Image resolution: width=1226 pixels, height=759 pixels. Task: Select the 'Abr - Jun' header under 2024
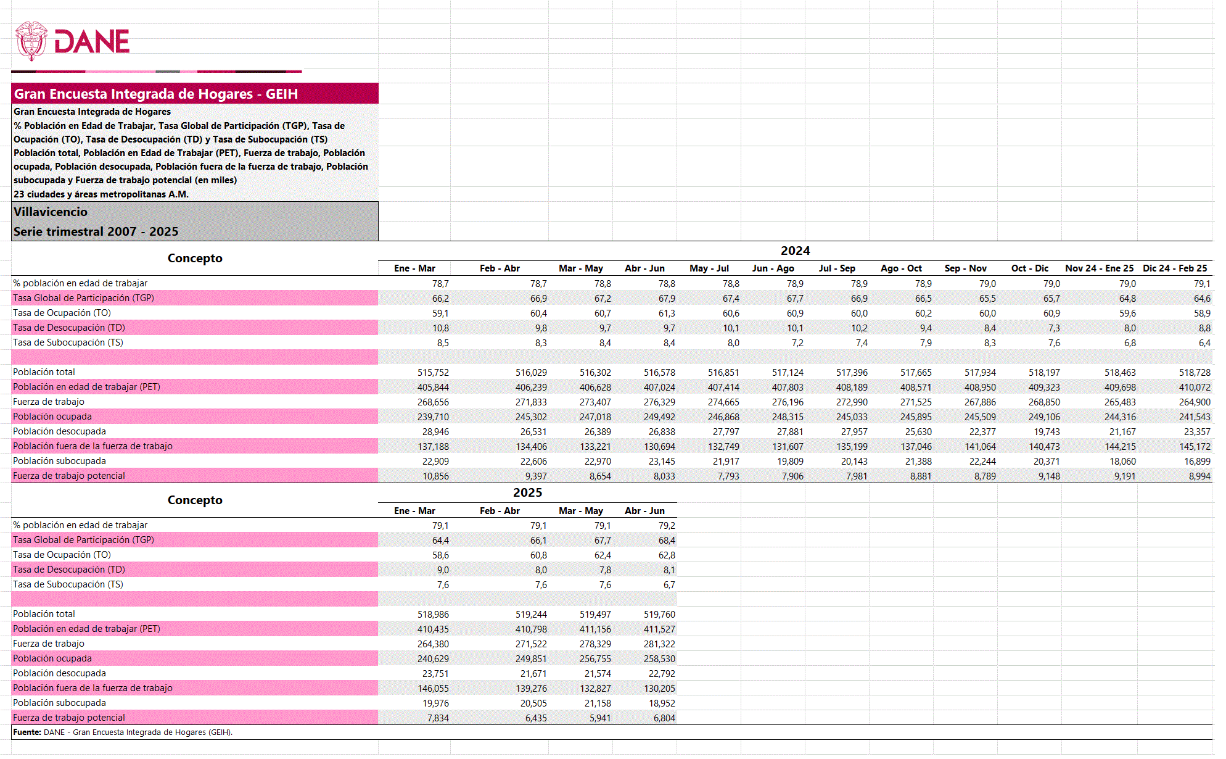(644, 268)
